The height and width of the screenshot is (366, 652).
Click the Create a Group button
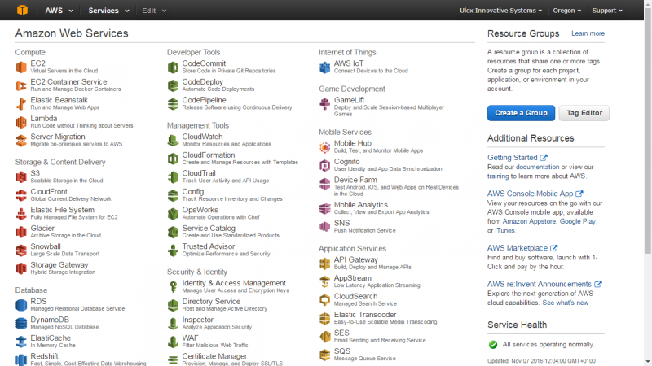(521, 113)
